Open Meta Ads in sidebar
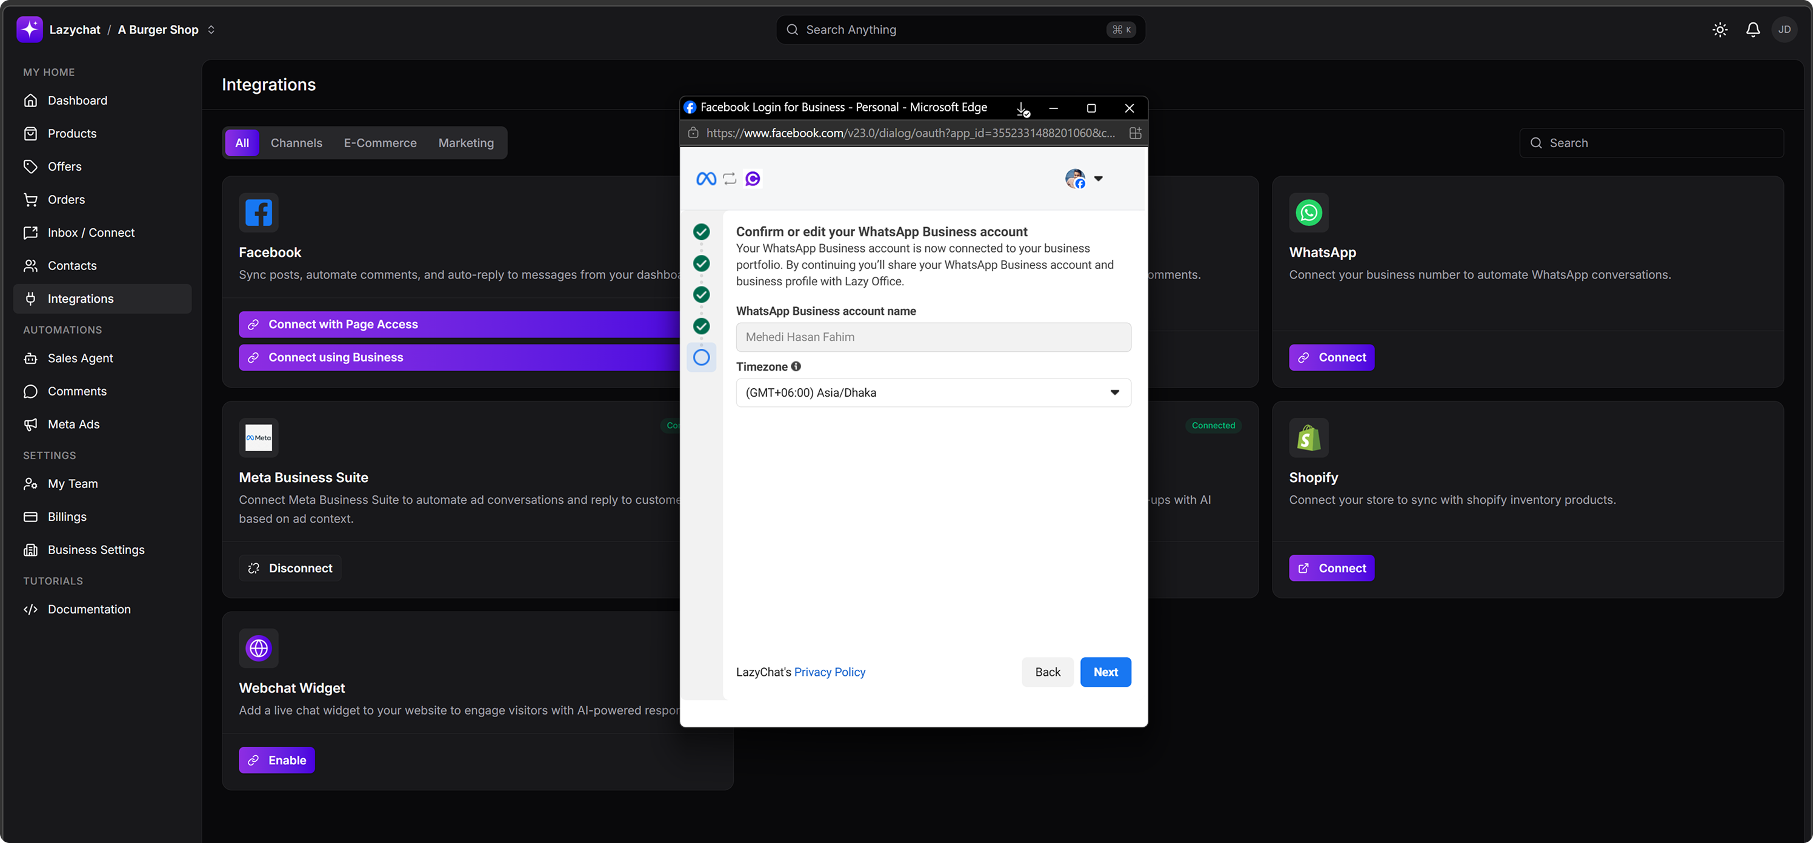 tap(73, 425)
